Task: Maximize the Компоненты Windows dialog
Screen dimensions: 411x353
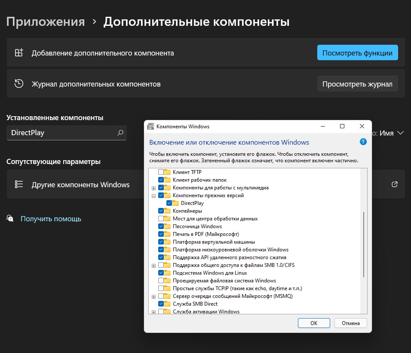Action: pos(342,126)
